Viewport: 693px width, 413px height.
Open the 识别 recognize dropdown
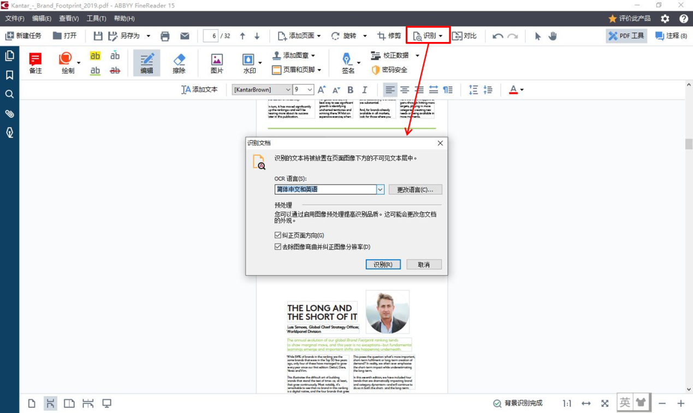coord(428,36)
